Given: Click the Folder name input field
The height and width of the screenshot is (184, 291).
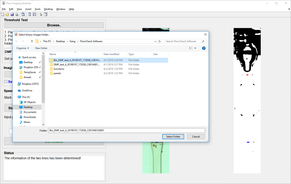Looking at the screenshot, I should 126,131.
